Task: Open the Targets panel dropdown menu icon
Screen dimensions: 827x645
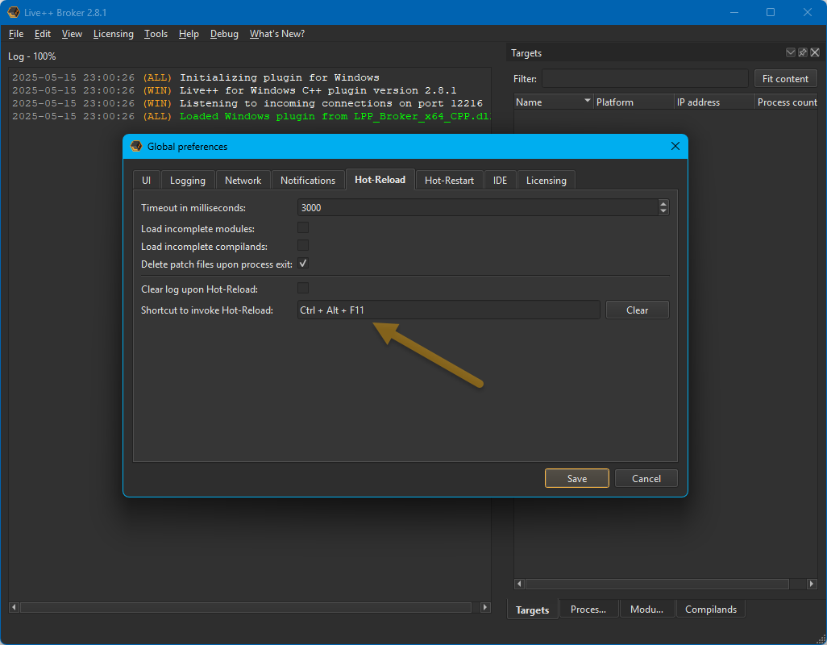Action: pos(790,52)
